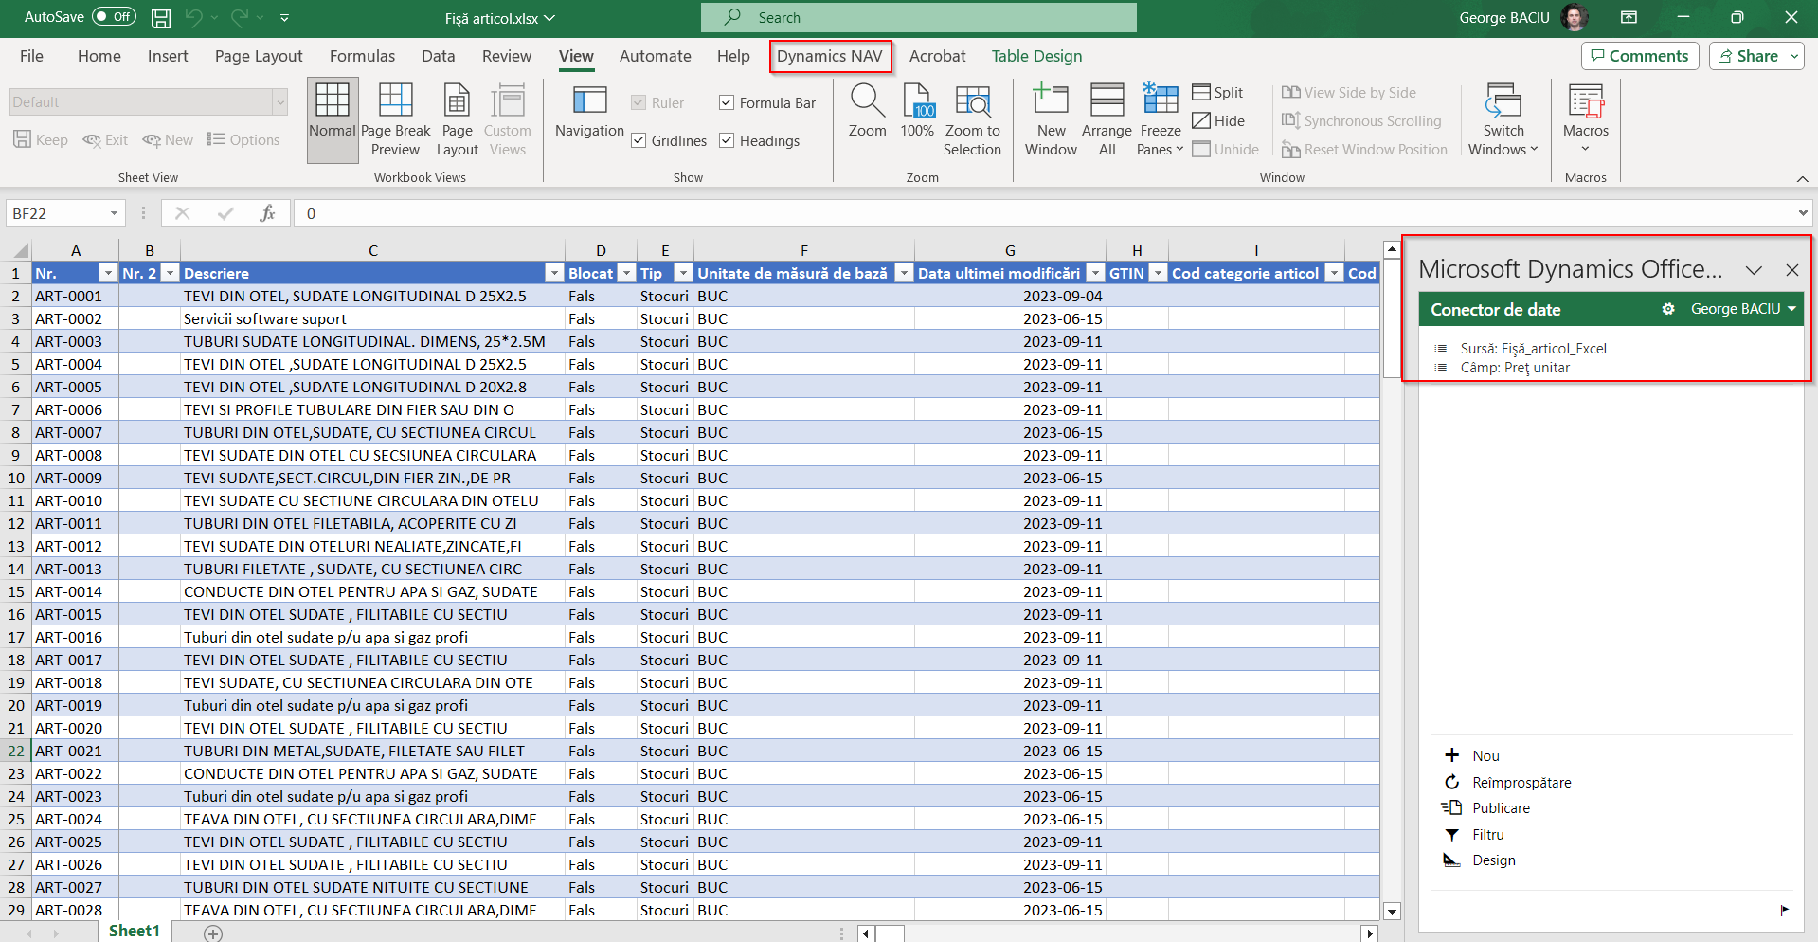Toggle the Formula Bar checkbox

pos(727,102)
